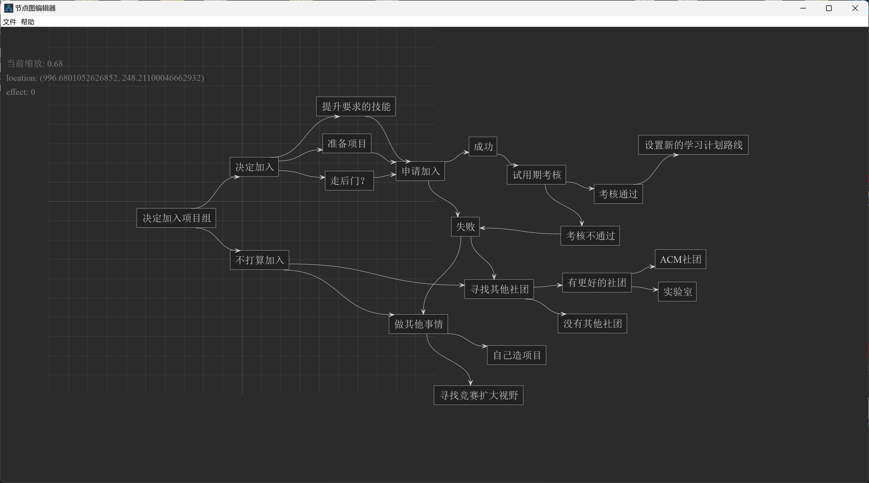Select the 考核不通过 node

(590, 236)
